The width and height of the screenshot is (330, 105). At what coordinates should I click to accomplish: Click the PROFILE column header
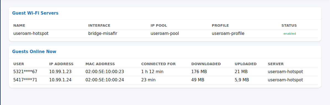point(220,26)
